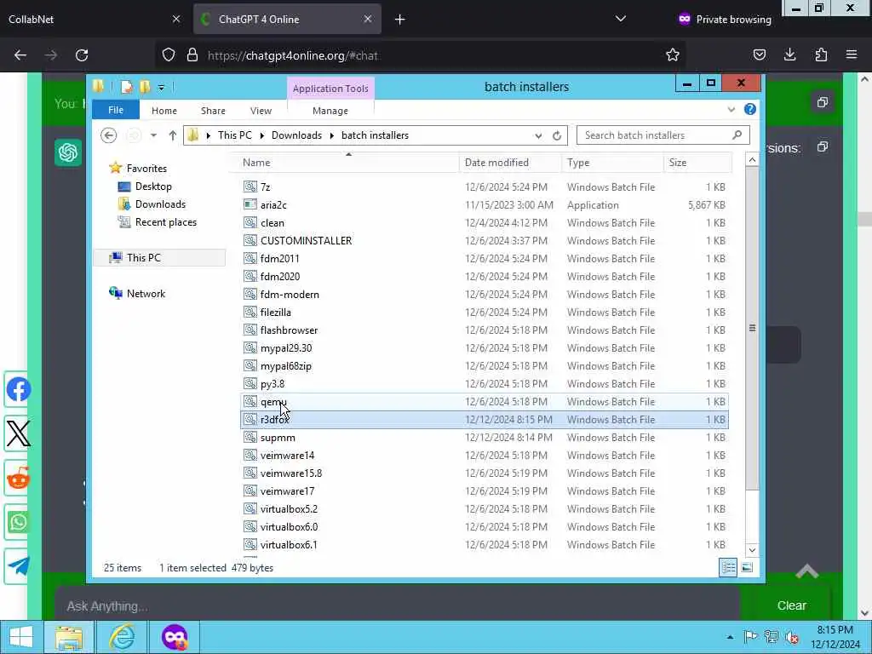The image size is (872, 654).
Task: Select the Manage tab under Application Tools
Action: [x=330, y=111]
